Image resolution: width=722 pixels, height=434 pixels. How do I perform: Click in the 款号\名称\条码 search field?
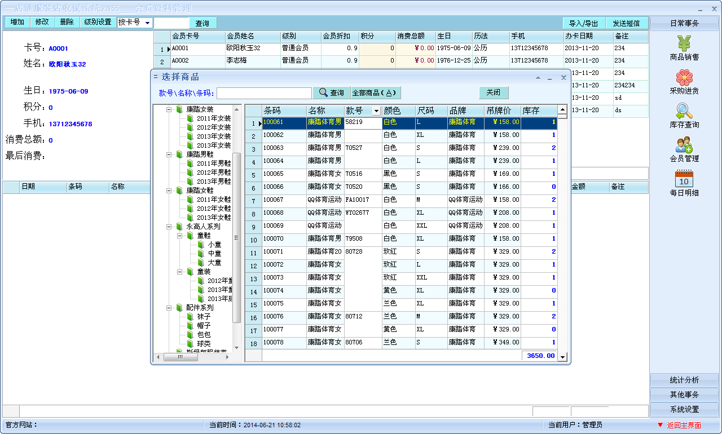tap(264, 93)
